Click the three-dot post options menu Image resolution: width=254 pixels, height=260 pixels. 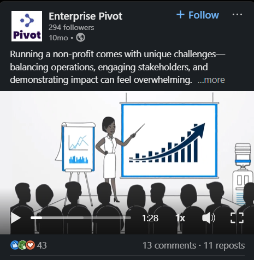coord(237,15)
